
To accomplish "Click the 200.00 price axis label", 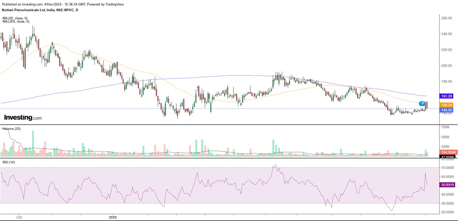I will coord(447,66).
